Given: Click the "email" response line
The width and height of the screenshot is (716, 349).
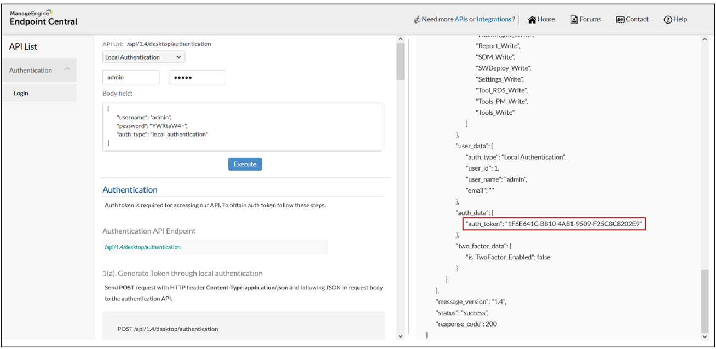Looking at the screenshot, I should pos(479,190).
